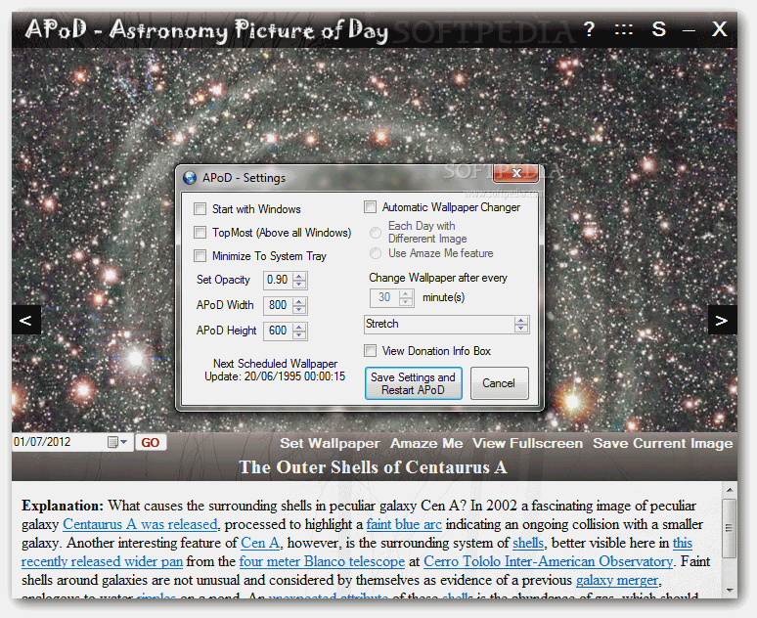Select Use Amaze Me feature radio
757x618 pixels.
point(376,253)
